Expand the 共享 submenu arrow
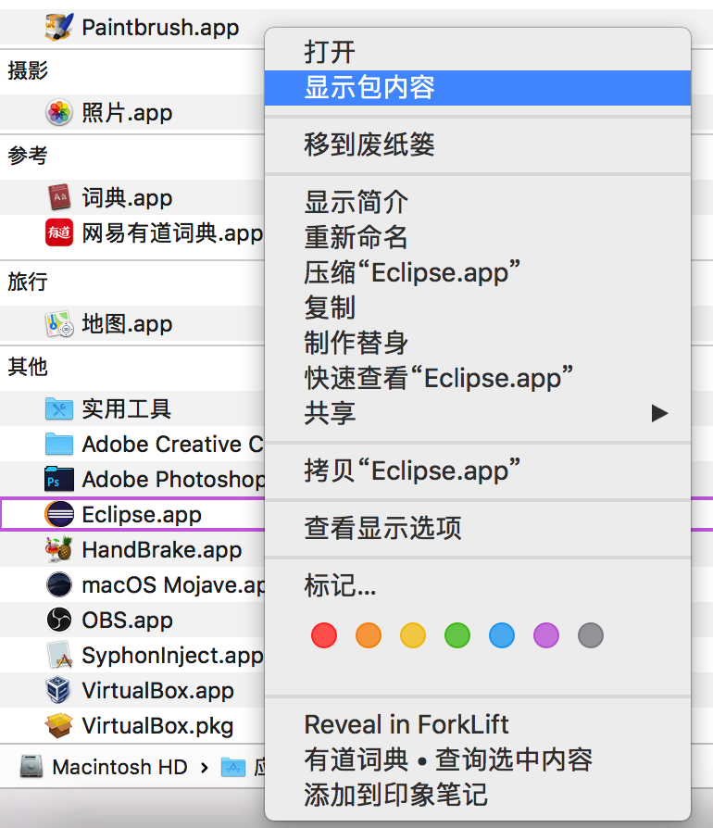Image resolution: width=713 pixels, height=828 pixels. pos(659,413)
